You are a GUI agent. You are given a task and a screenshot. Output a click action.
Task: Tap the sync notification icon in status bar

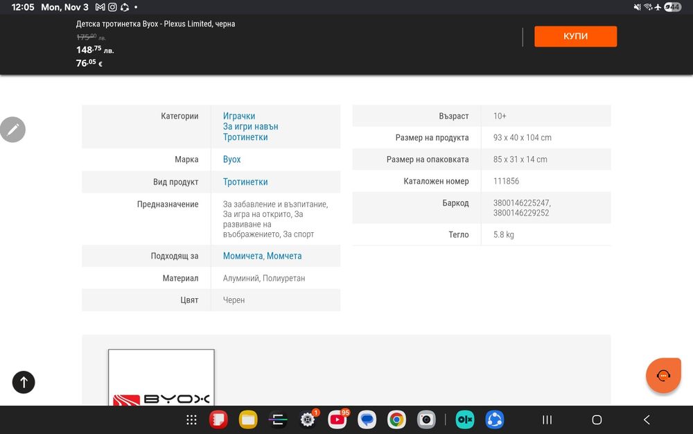[x=125, y=7]
